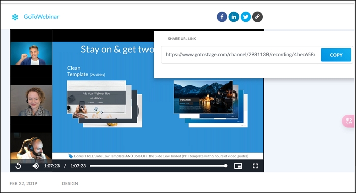This screenshot has height=193, width=356.
Task: Click the Stay on & get two slide title
Action: pos(117,49)
